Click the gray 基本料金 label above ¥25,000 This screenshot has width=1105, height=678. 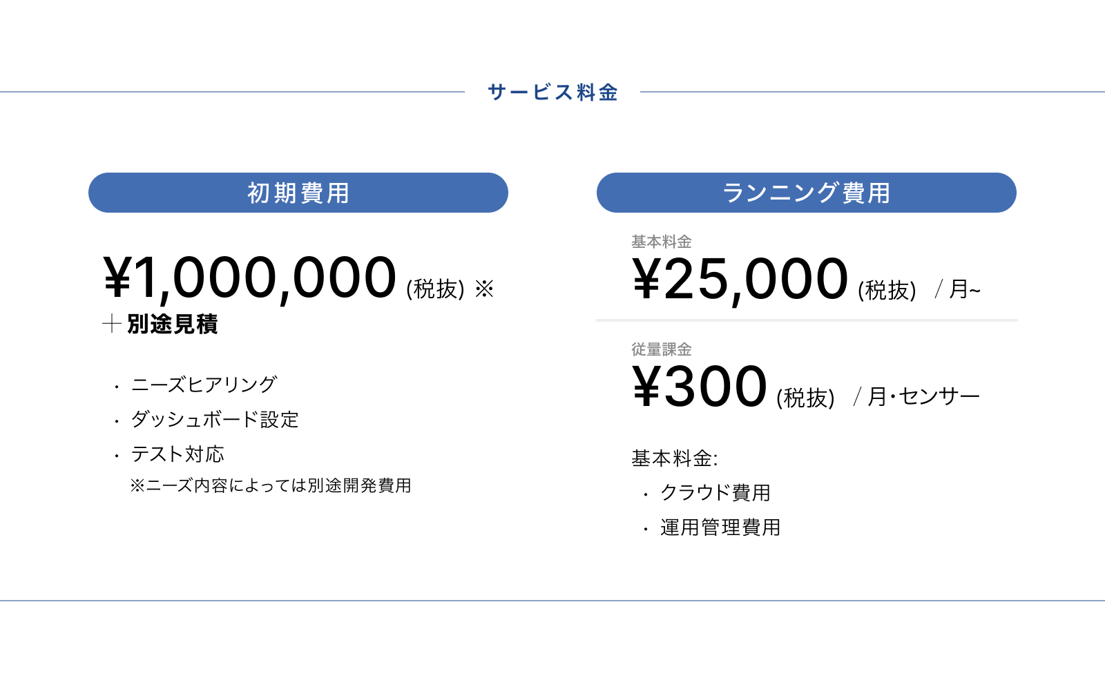click(x=662, y=242)
